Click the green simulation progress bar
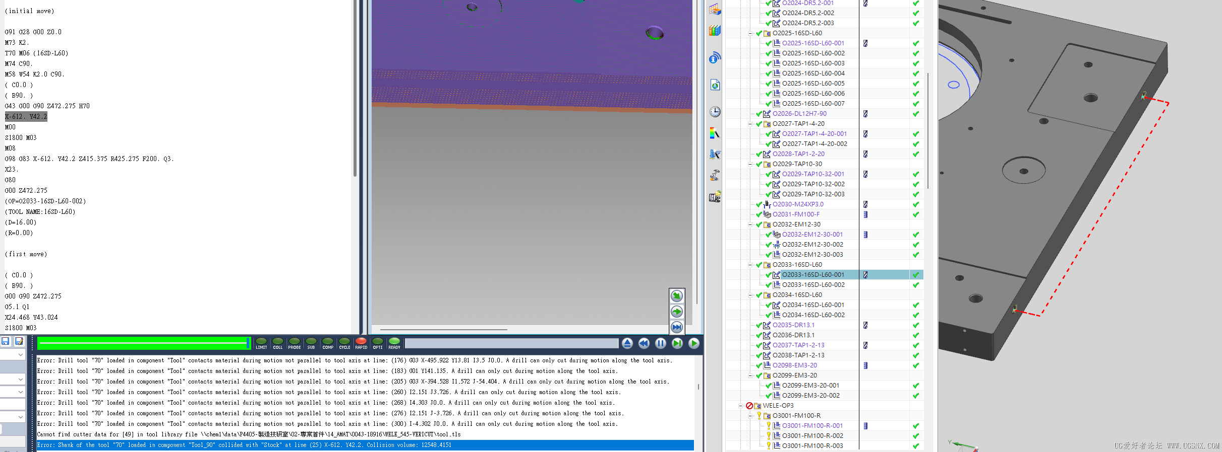Viewport: 1222px width, 452px height. point(144,343)
